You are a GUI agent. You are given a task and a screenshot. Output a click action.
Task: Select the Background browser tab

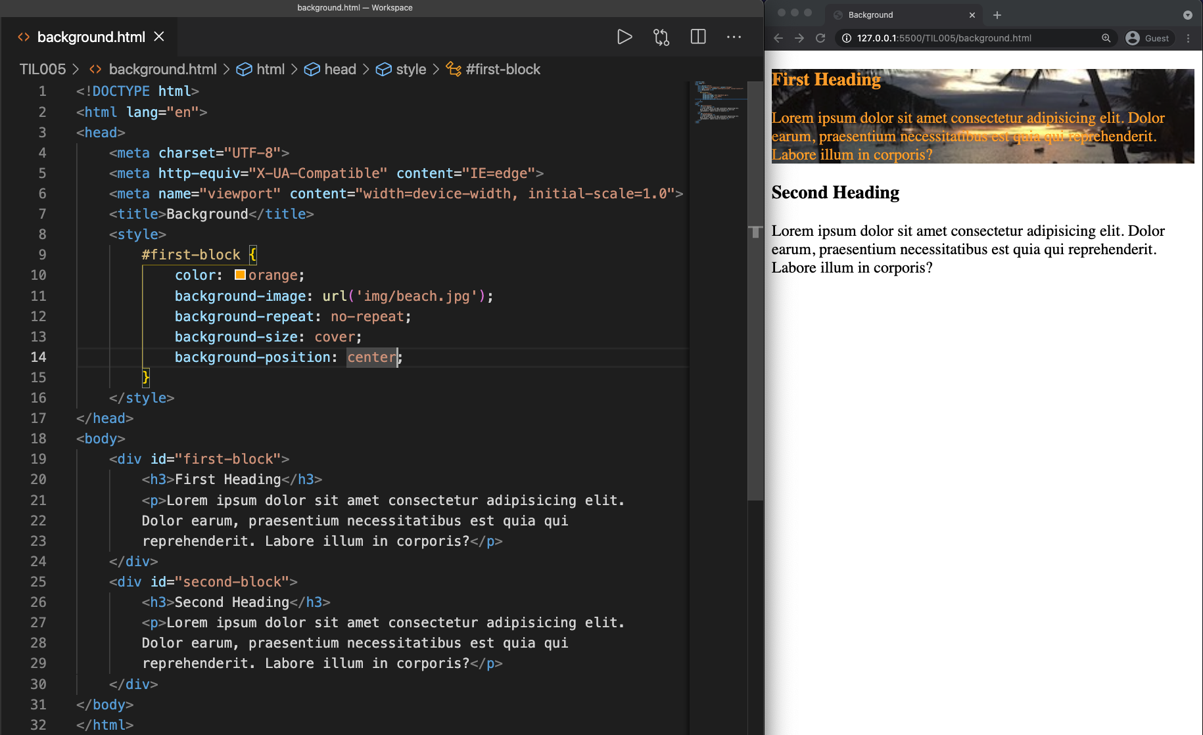pyautogui.click(x=903, y=14)
